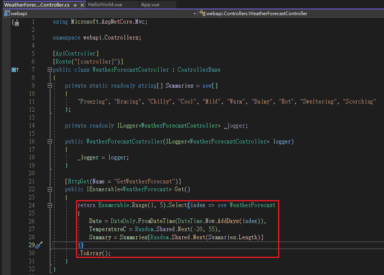Click "Sweltering" string in the array

click(x=318, y=101)
